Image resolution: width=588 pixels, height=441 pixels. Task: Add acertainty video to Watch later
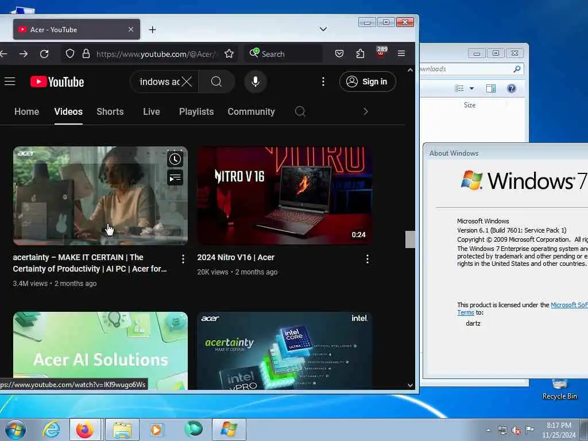(x=175, y=159)
